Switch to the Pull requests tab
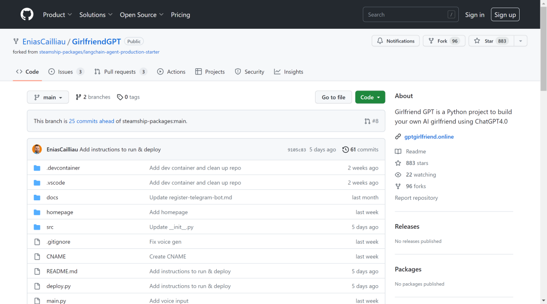This screenshot has width=547, height=304. [120, 72]
